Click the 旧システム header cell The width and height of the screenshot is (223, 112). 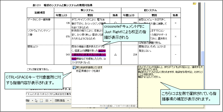151,10
